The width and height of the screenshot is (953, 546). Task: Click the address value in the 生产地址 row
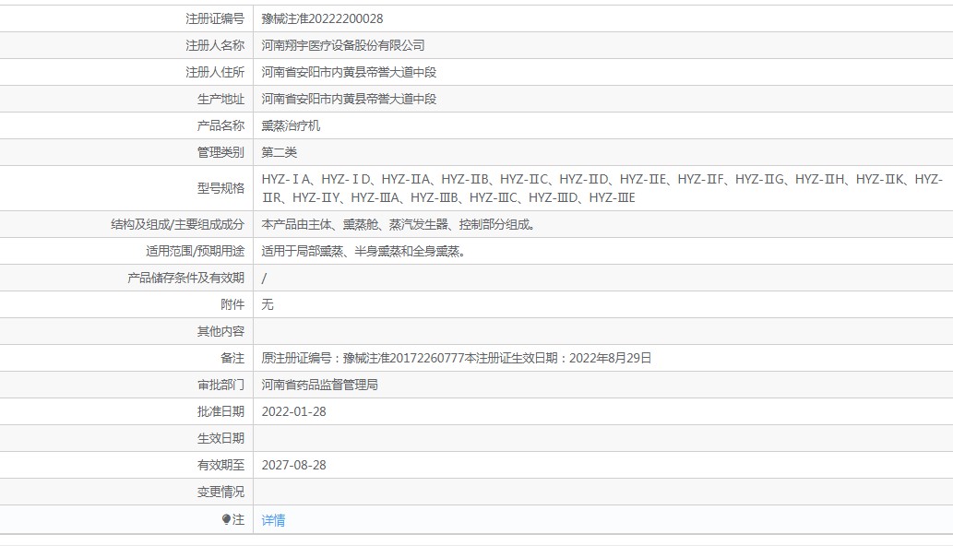[x=349, y=99]
